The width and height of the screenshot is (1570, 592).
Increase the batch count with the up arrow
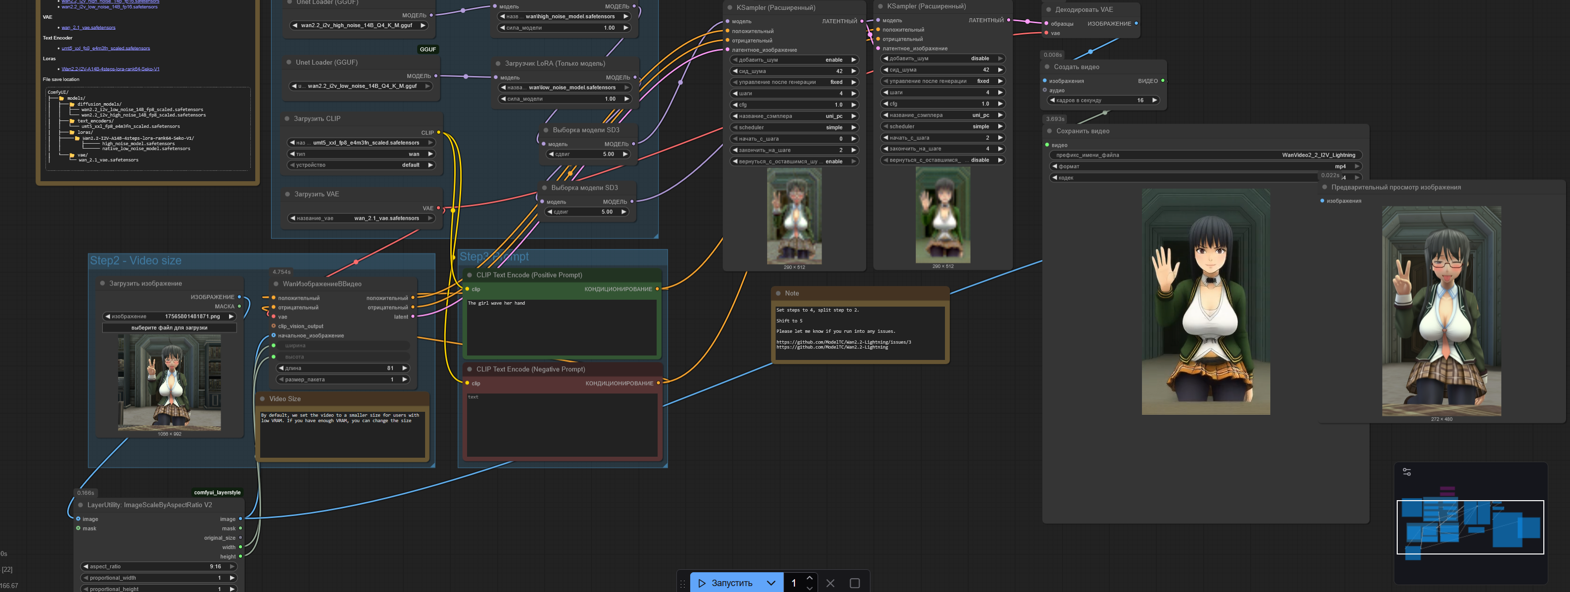(x=809, y=578)
